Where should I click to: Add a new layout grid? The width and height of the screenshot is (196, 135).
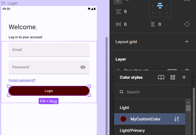[187, 42]
